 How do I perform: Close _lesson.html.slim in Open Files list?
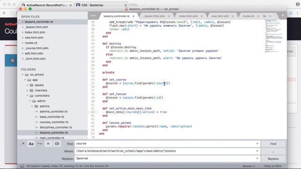pyautogui.click(x=23, y=27)
